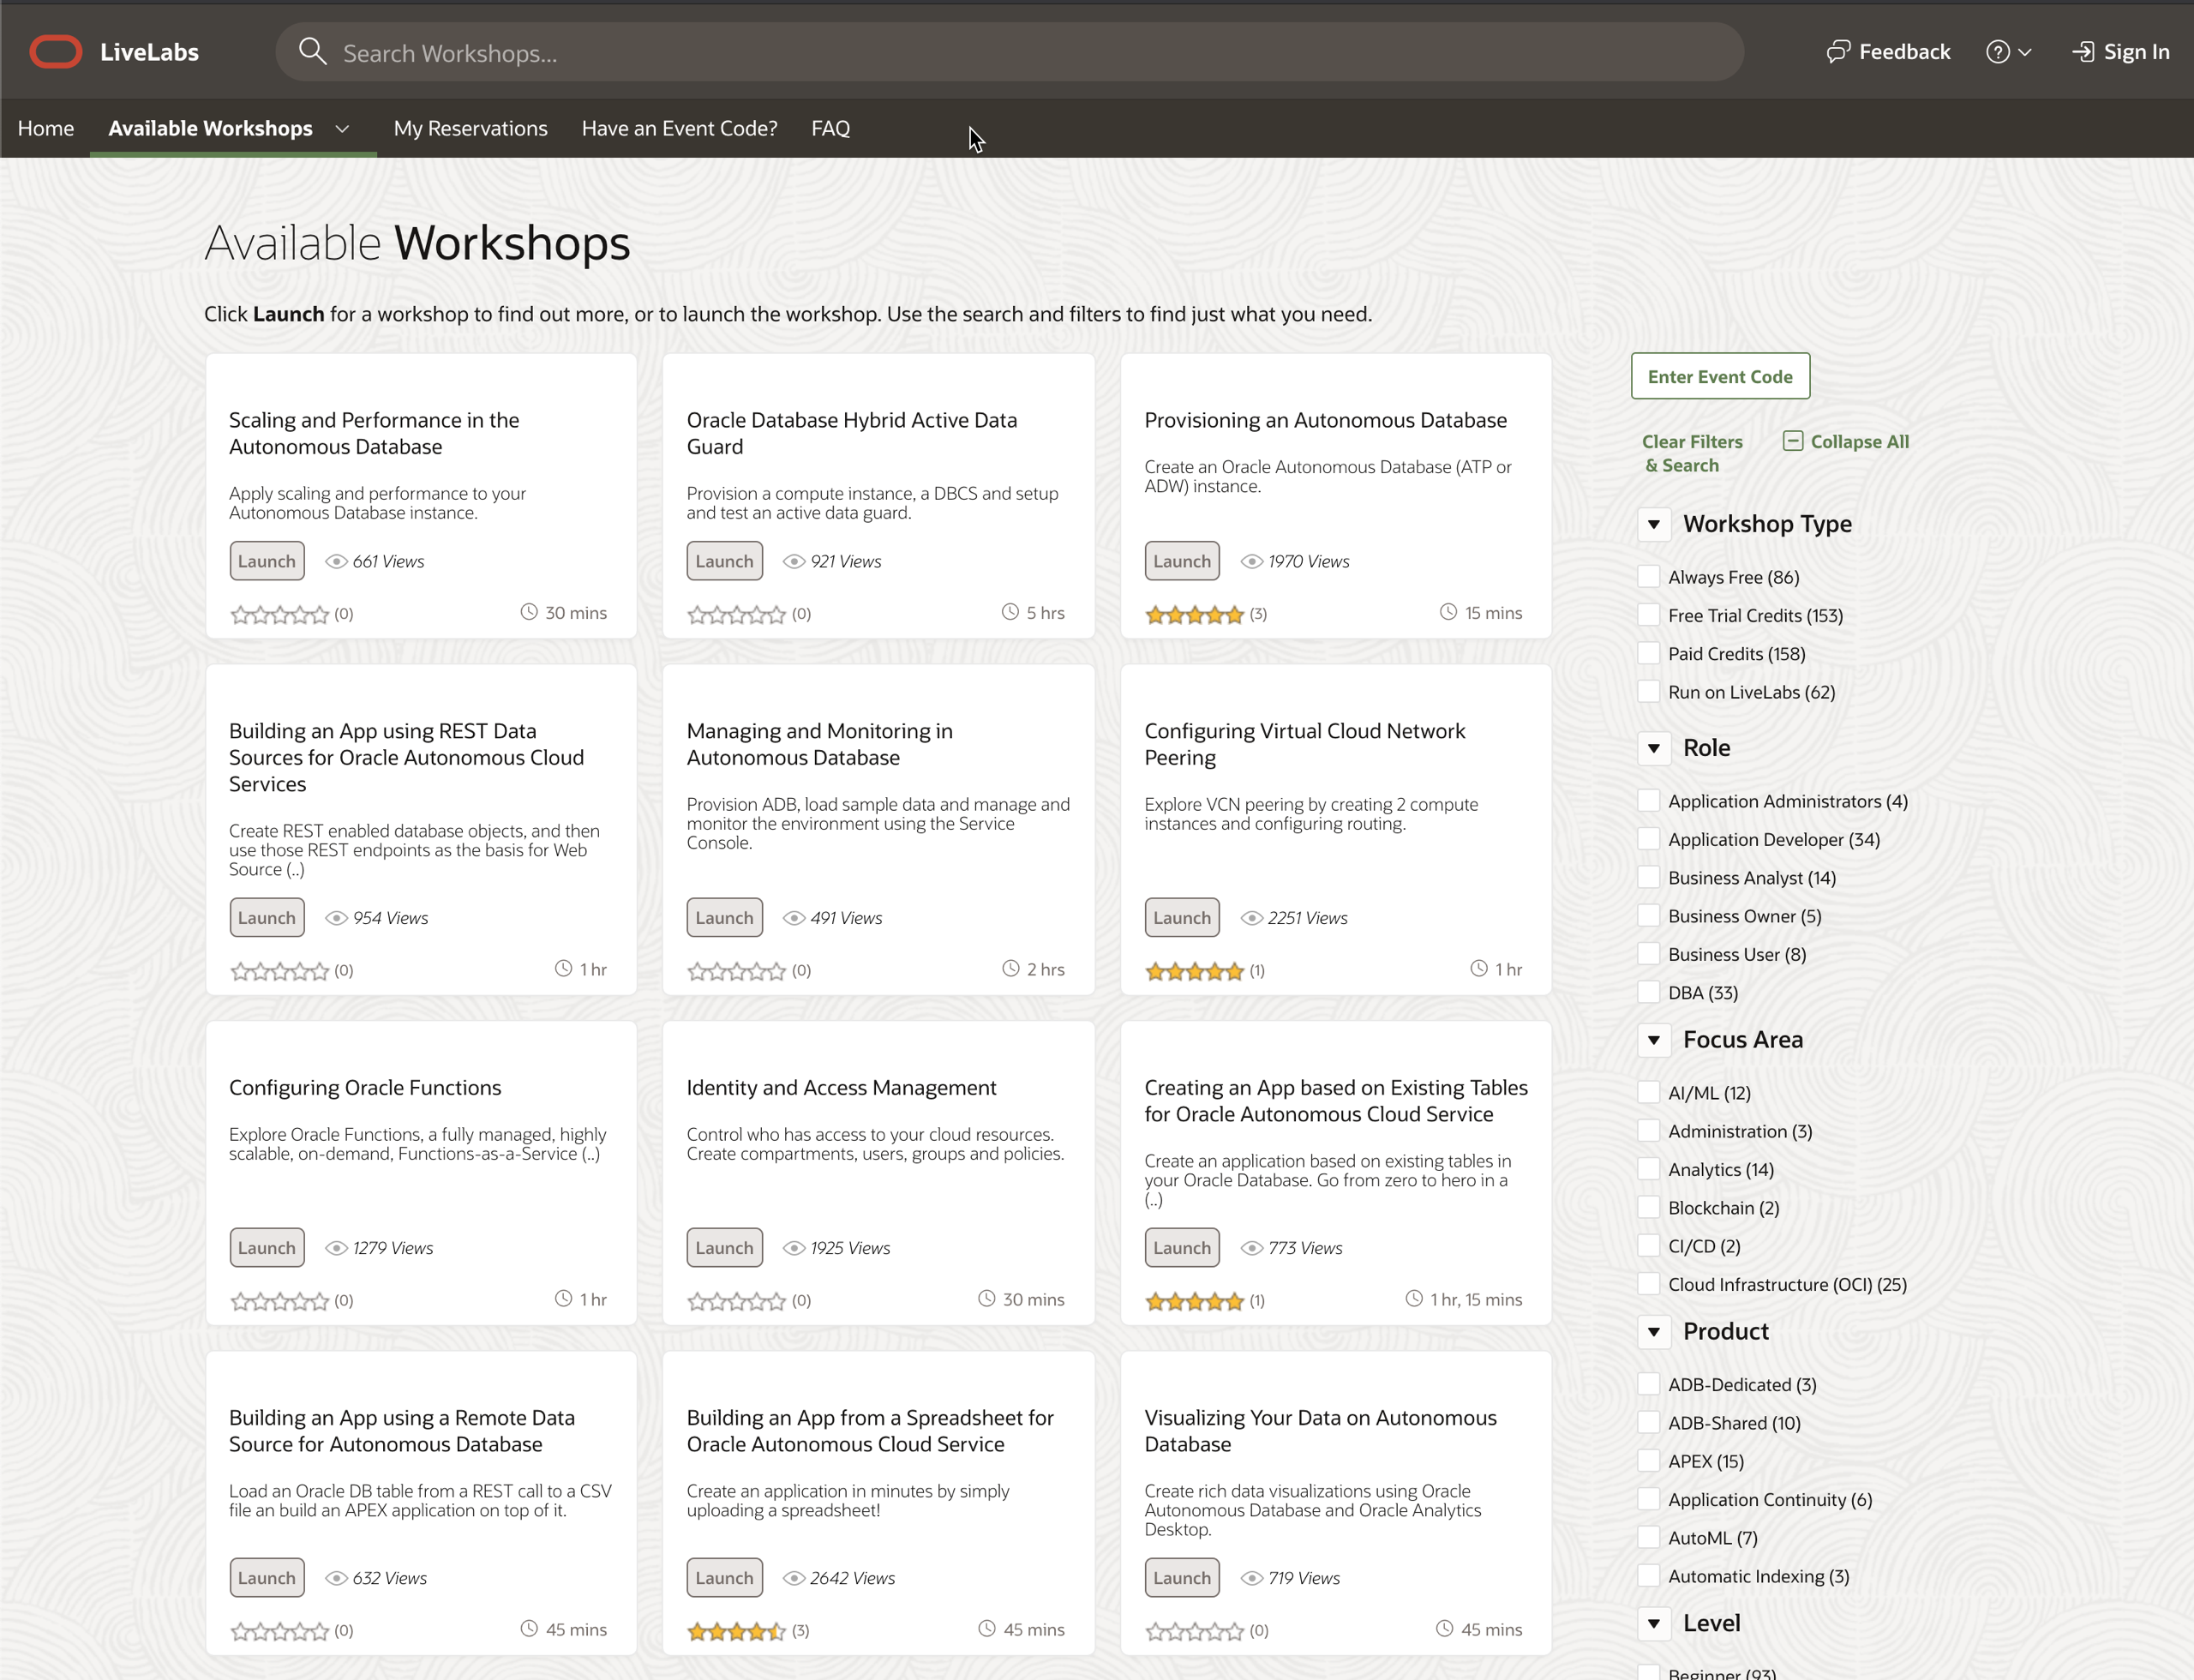Collapse the Role filter section
Viewport: 2194px width, 1680px height.
click(1654, 748)
